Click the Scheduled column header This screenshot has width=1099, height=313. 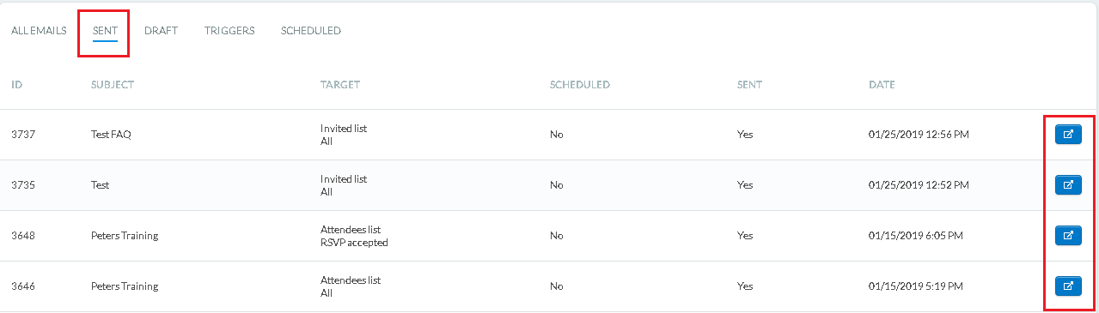click(580, 85)
